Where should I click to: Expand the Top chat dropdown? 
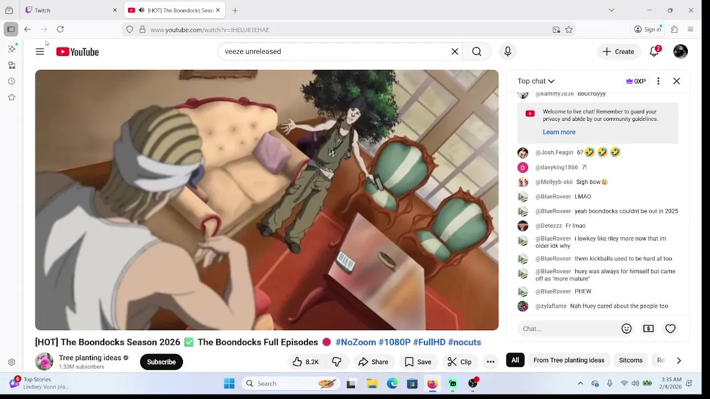coord(536,81)
